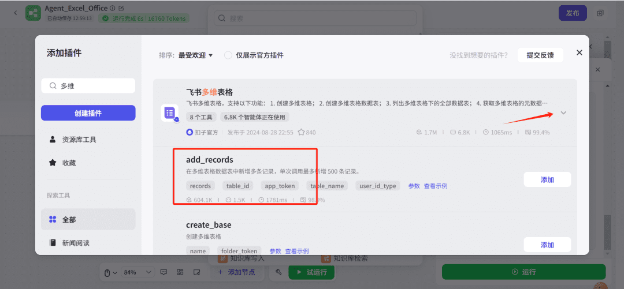This screenshot has width=624, height=289.
Task: Click the Feishu 多维表格 plugin icon
Action: point(169,113)
